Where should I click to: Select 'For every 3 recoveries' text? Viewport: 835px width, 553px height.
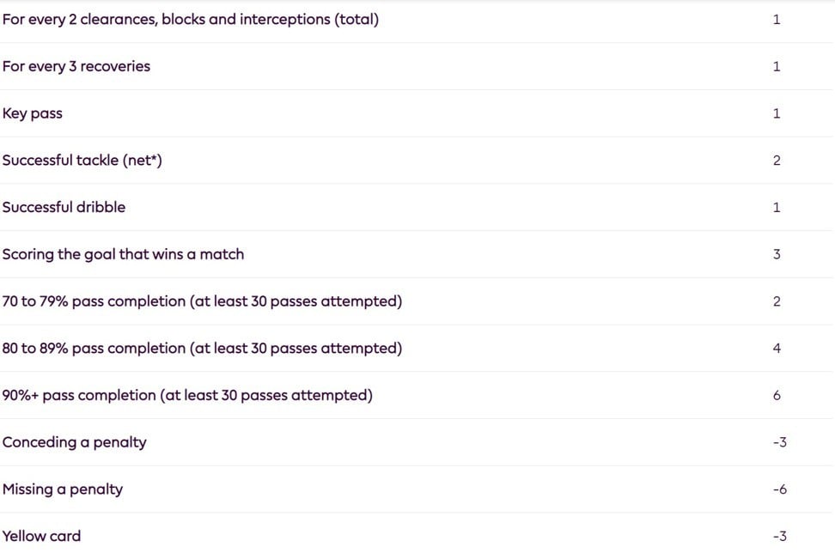click(x=76, y=66)
